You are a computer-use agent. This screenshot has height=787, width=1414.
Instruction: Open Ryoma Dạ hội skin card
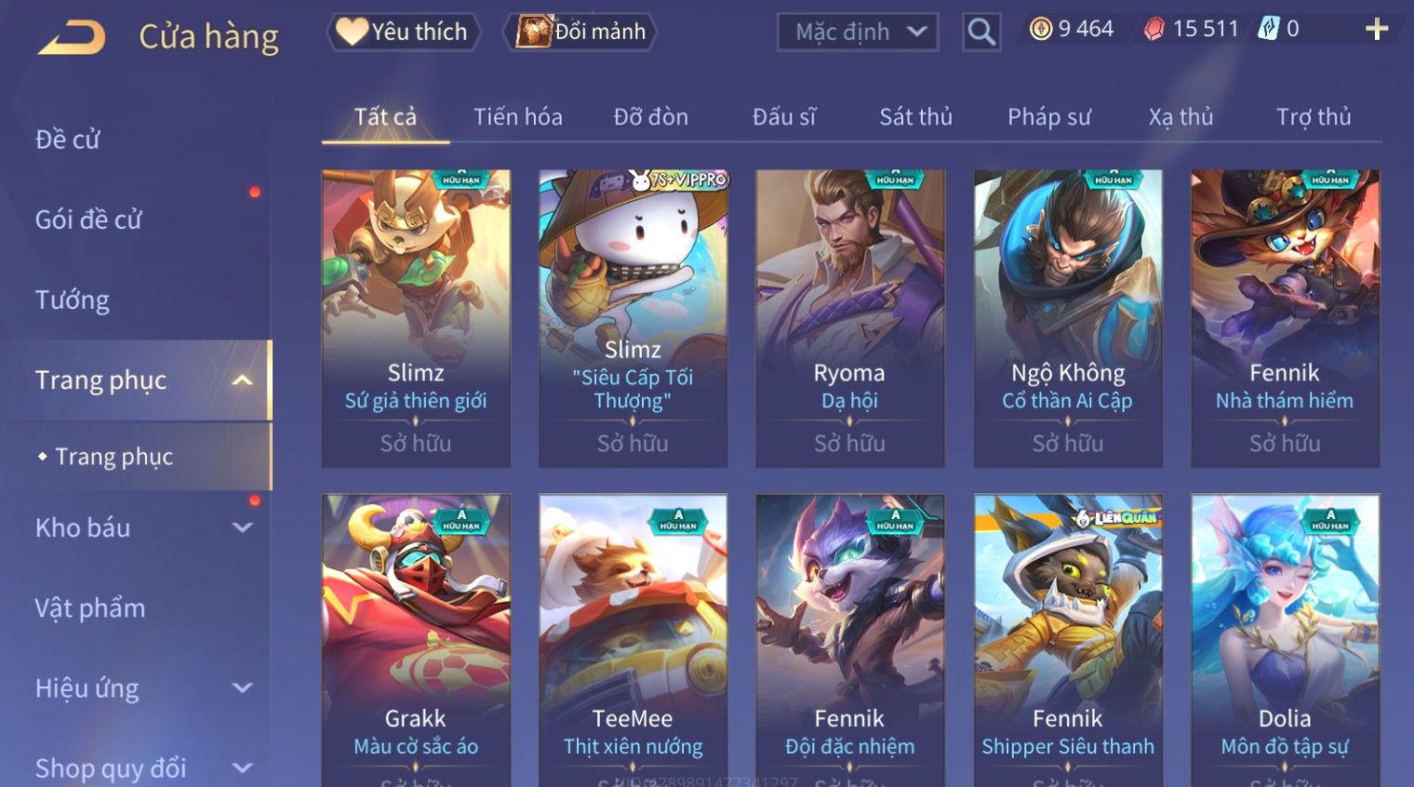tap(850, 318)
